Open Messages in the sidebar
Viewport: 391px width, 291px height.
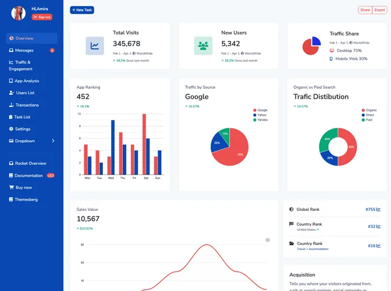(24, 51)
